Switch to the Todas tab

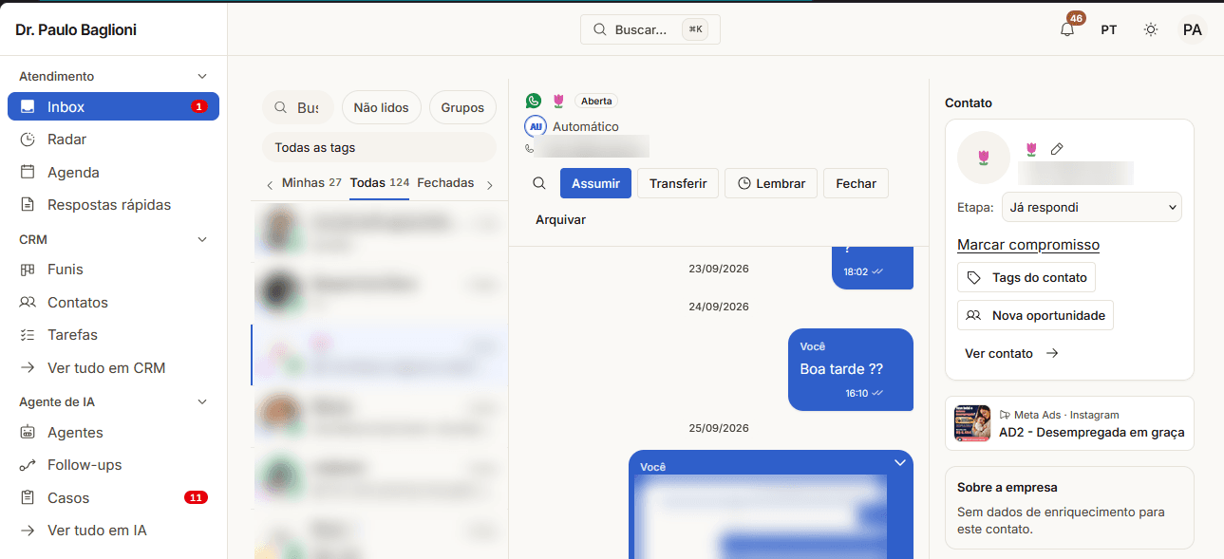coord(379,183)
